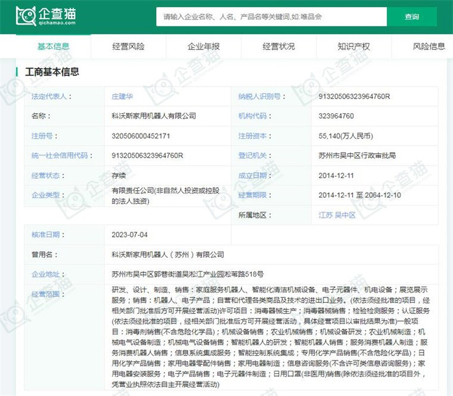Select company name 科沃斯家用机器人有限公司

(154, 116)
